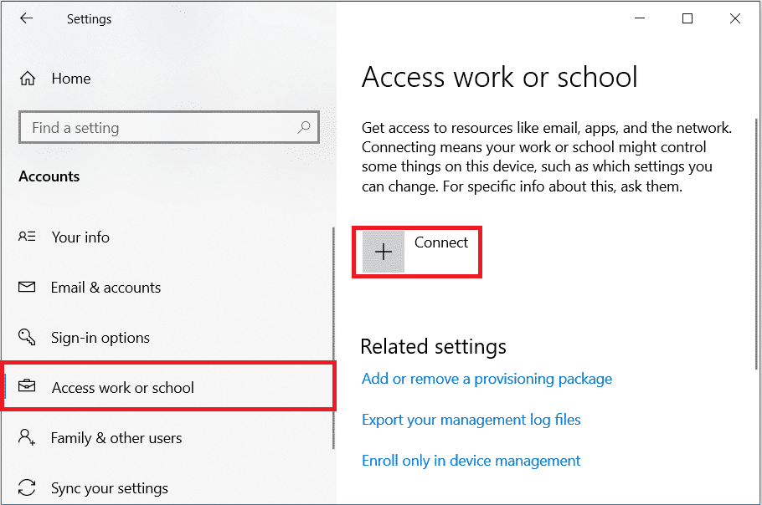Close the Settings window

[735, 18]
